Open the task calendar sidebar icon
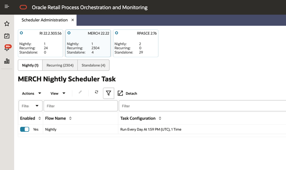This screenshot has height=170, width=286. click(x=7, y=36)
